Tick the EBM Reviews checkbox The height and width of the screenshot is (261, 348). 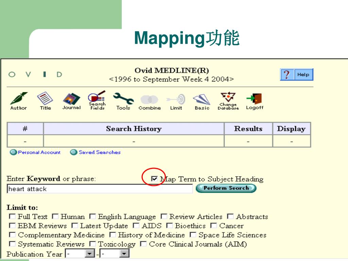(x=12, y=226)
